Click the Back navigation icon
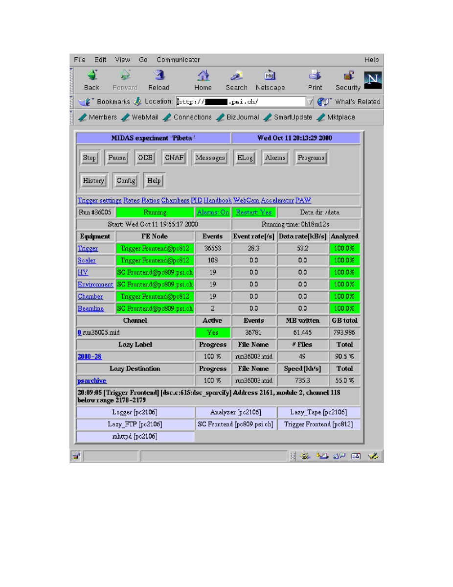453x587 pixels. click(x=92, y=76)
